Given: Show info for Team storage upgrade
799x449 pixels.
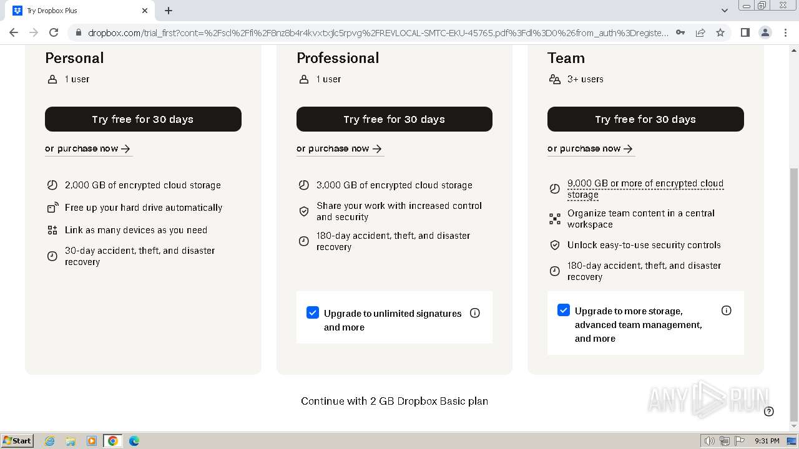Looking at the screenshot, I should 726,311.
